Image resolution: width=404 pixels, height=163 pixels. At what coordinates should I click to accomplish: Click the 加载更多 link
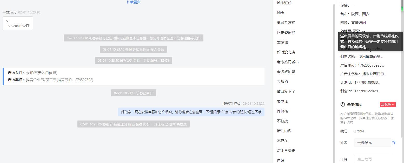point(134,2)
